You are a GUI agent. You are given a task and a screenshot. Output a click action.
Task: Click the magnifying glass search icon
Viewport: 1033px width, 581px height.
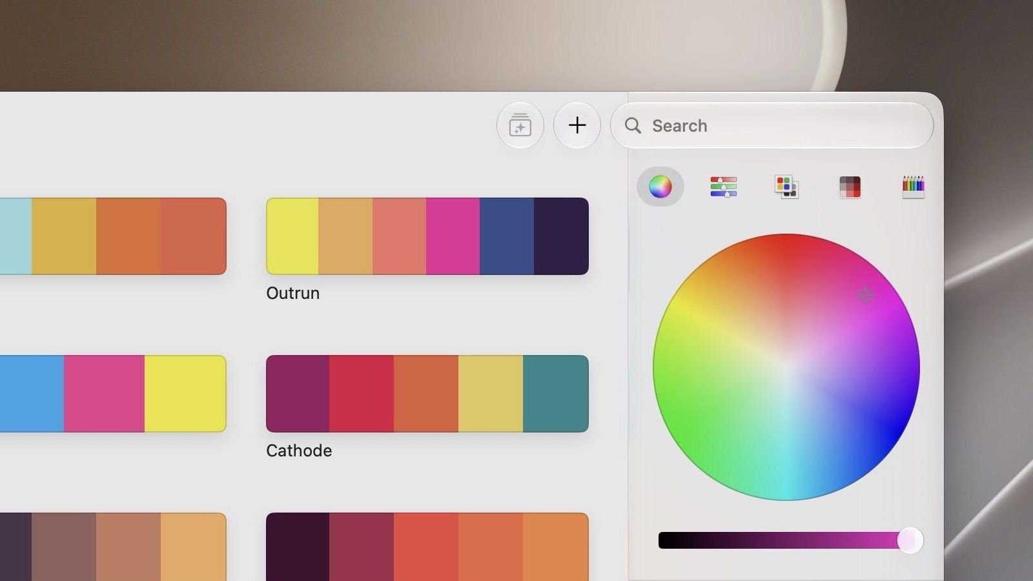[x=633, y=125]
